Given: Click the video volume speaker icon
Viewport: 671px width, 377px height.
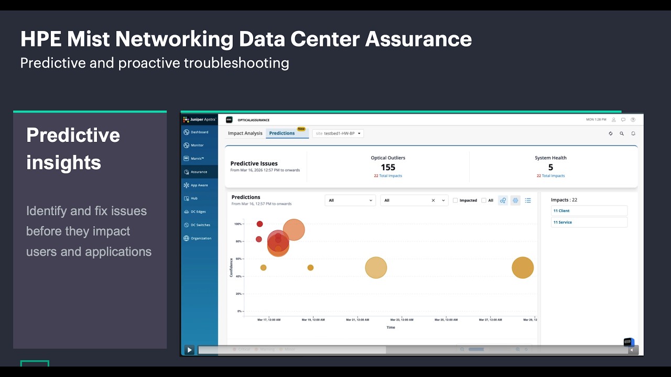Looking at the screenshot, I should click(631, 350).
